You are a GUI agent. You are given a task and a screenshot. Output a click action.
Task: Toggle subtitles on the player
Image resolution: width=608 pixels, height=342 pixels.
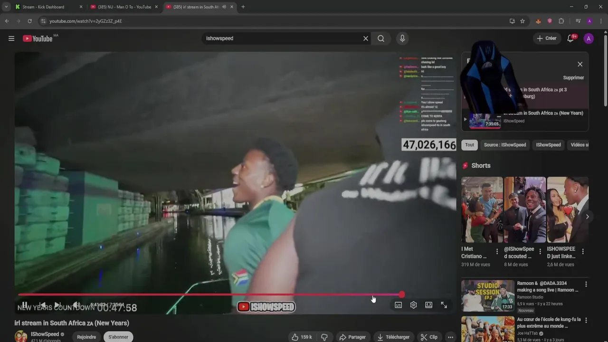[x=398, y=305]
